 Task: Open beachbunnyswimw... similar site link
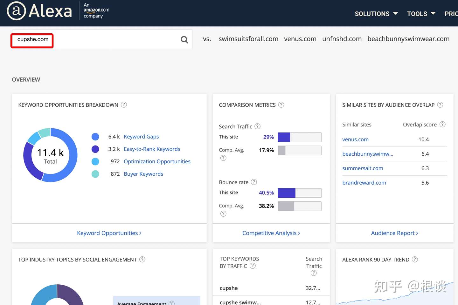pyautogui.click(x=368, y=154)
